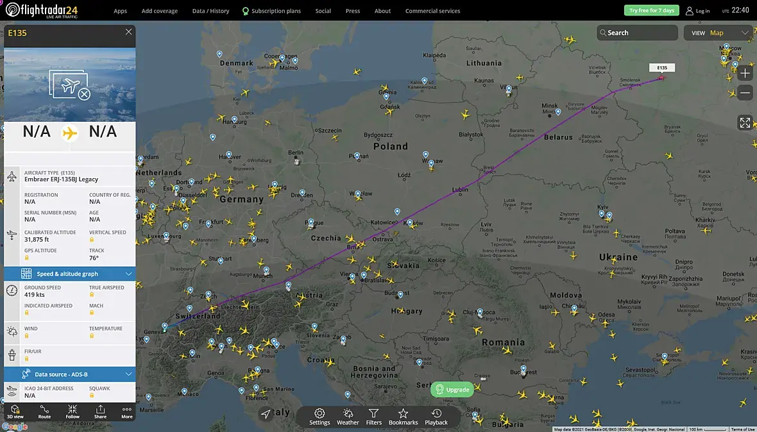The height and width of the screenshot is (432, 757).
Task: Click the locked True Airspeed padlock
Action: coord(92,295)
